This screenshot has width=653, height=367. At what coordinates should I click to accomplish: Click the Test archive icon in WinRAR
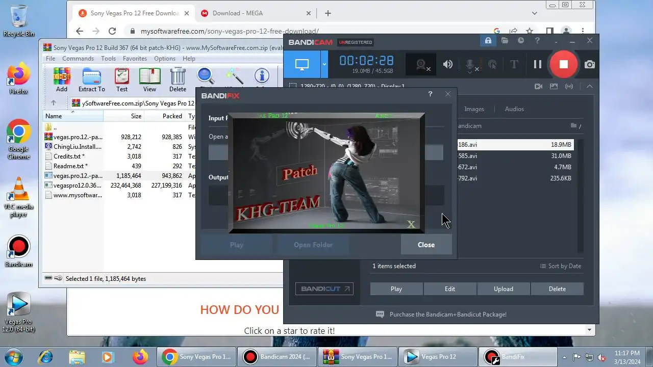pos(122,80)
